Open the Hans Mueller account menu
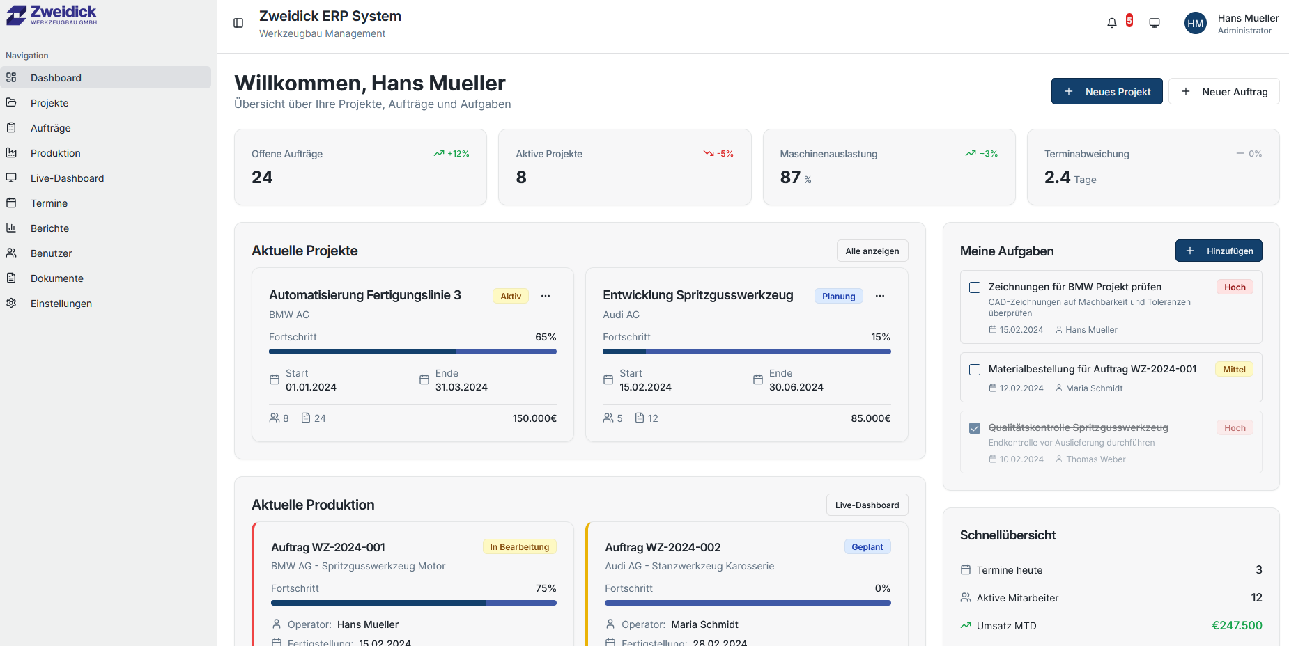Image resolution: width=1289 pixels, height=646 pixels. click(1247, 24)
